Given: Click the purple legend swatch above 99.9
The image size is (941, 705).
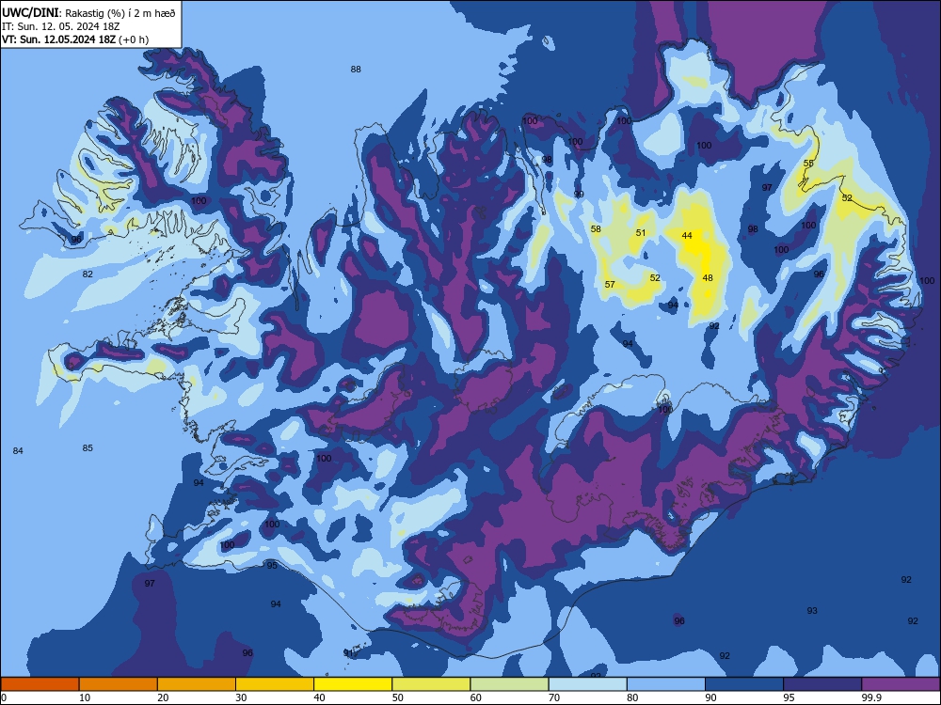Looking at the screenshot, I should tap(901, 684).
